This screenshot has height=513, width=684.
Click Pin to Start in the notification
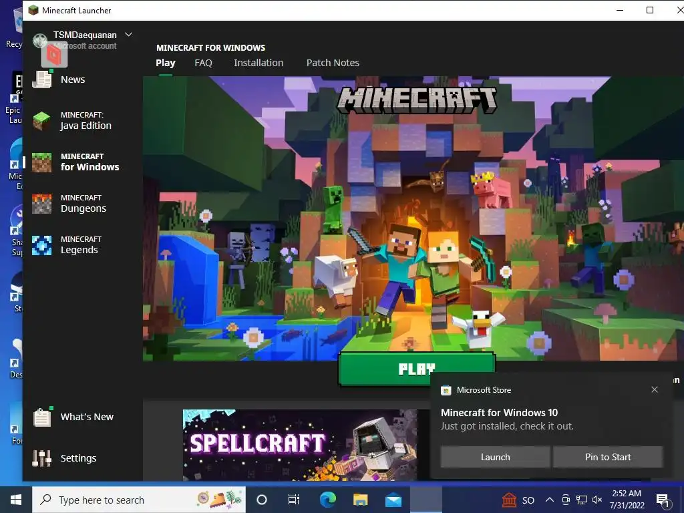point(608,457)
